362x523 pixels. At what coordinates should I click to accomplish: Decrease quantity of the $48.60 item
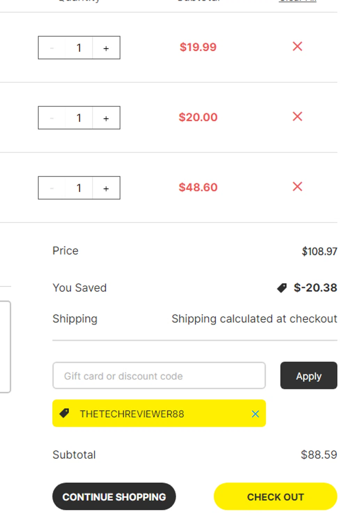pos(52,188)
